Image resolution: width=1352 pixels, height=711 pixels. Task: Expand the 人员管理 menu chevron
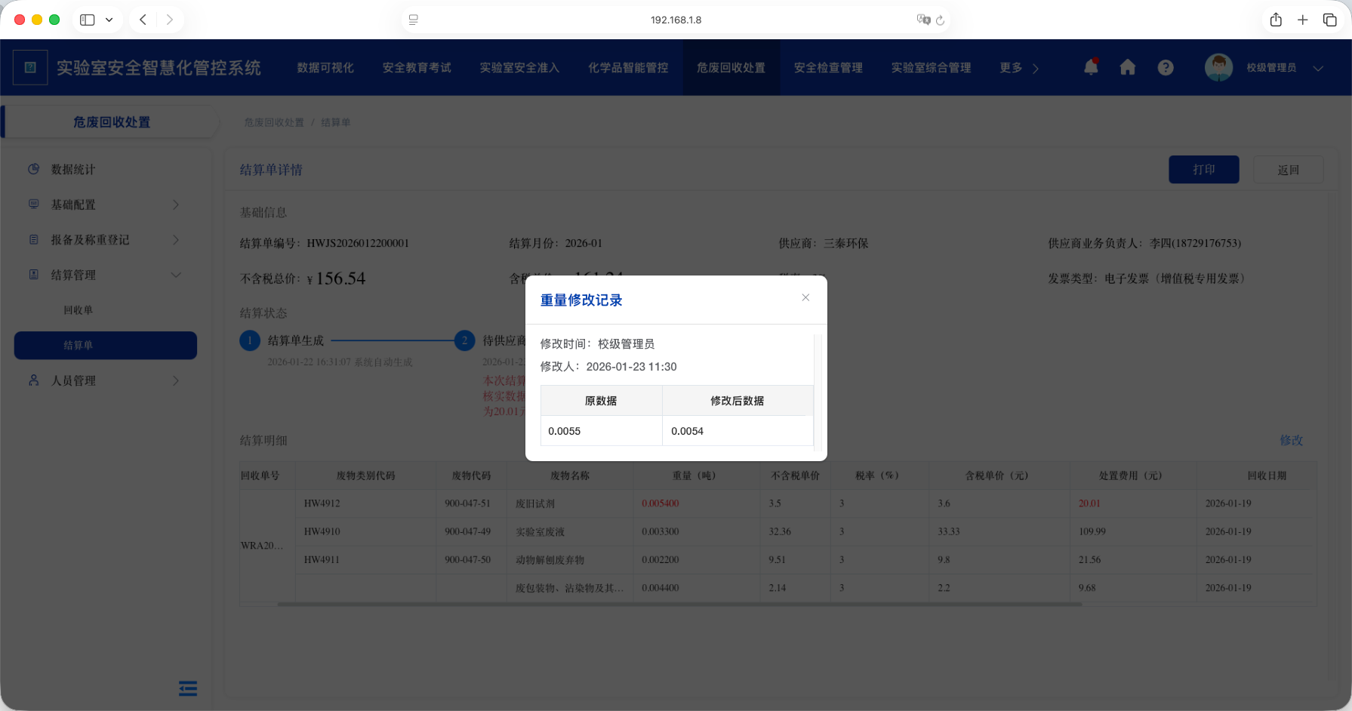(x=176, y=380)
